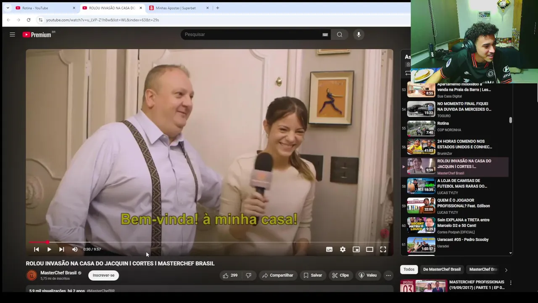
Task: Open a new browser tab
Action: point(217,8)
